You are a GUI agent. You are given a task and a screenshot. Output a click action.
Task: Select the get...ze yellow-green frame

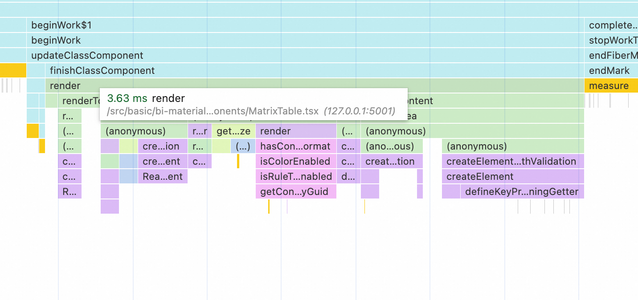[x=233, y=131]
